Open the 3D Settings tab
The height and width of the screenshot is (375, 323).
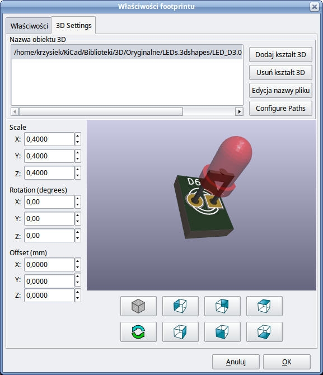(x=74, y=25)
